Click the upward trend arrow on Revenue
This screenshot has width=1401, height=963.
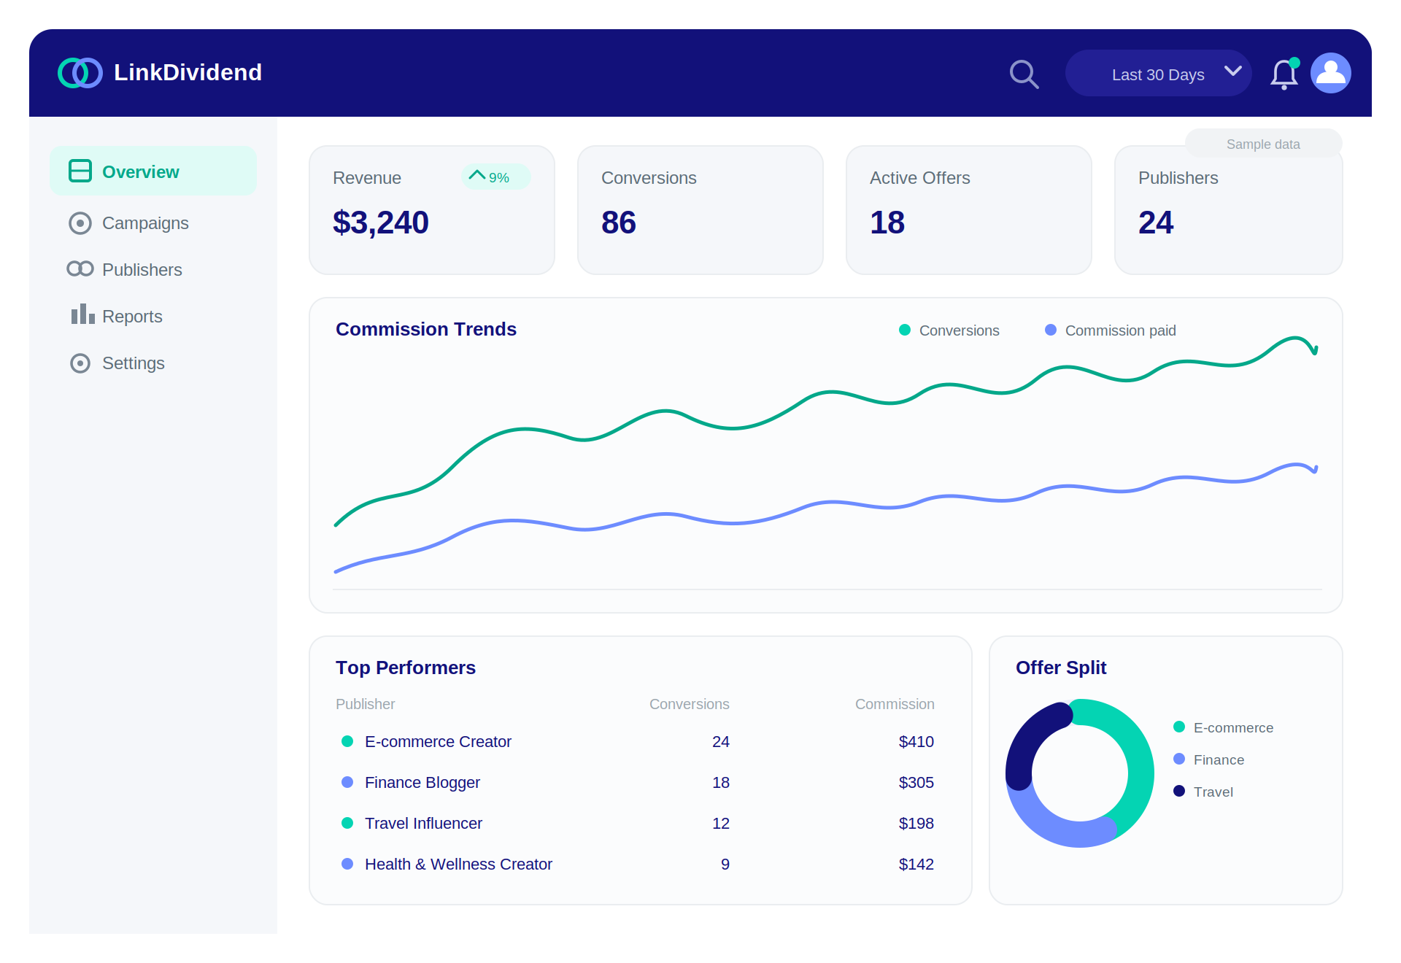(477, 175)
